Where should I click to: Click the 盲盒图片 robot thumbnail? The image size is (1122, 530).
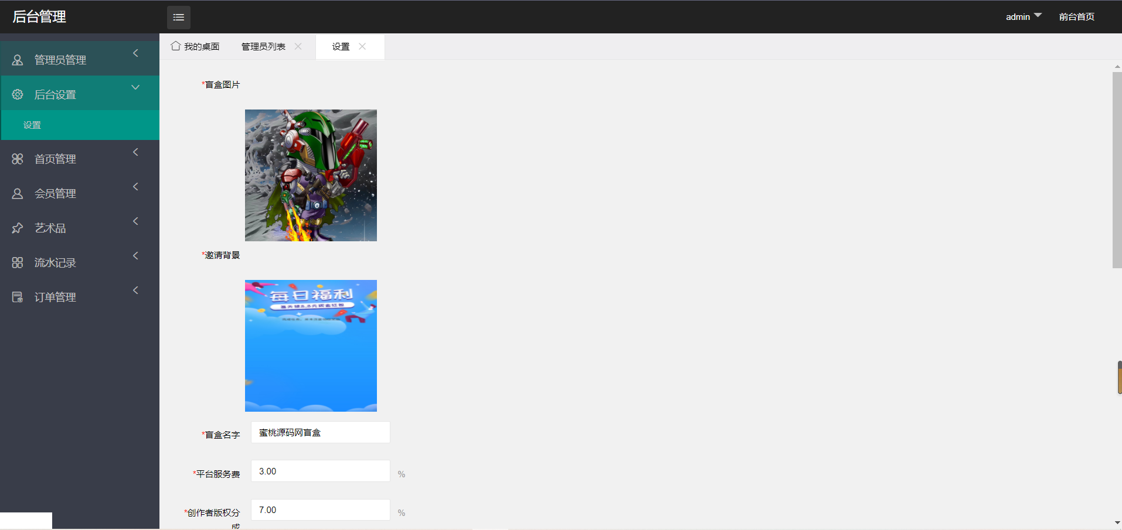[311, 175]
